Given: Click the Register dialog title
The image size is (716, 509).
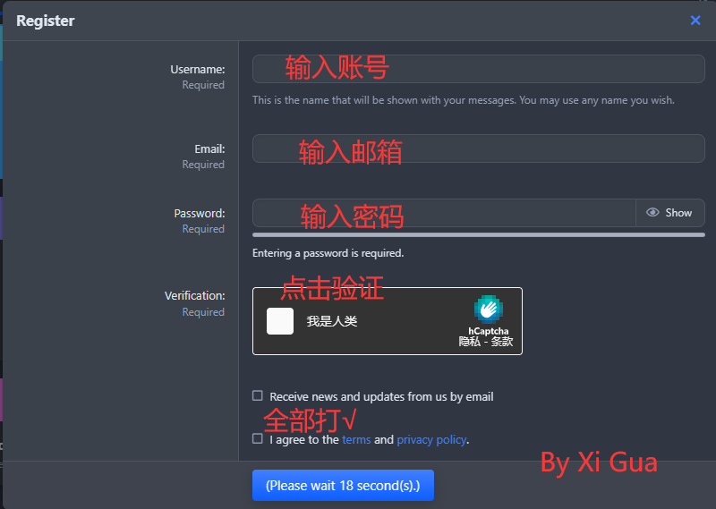Looking at the screenshot, I should pos(46,21).
